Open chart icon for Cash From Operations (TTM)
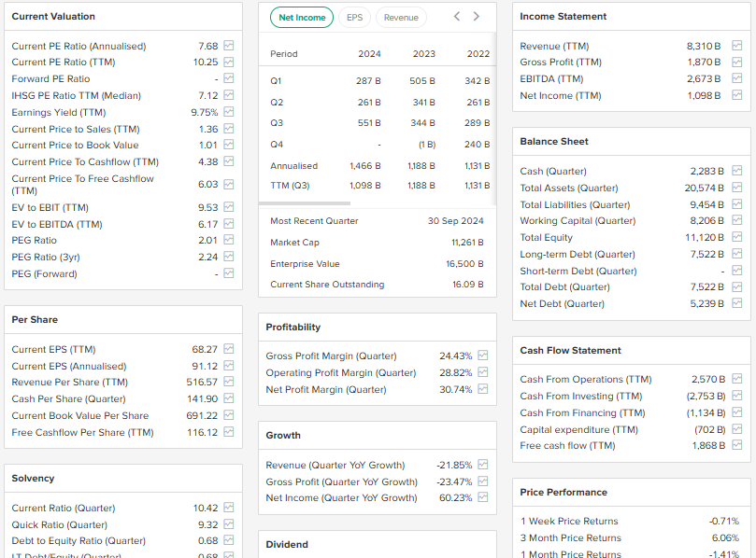 (x=736, y=379)
